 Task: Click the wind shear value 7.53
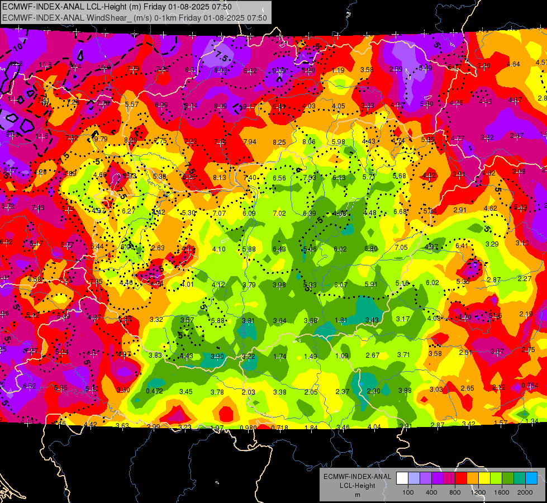(x=310, y=177)
